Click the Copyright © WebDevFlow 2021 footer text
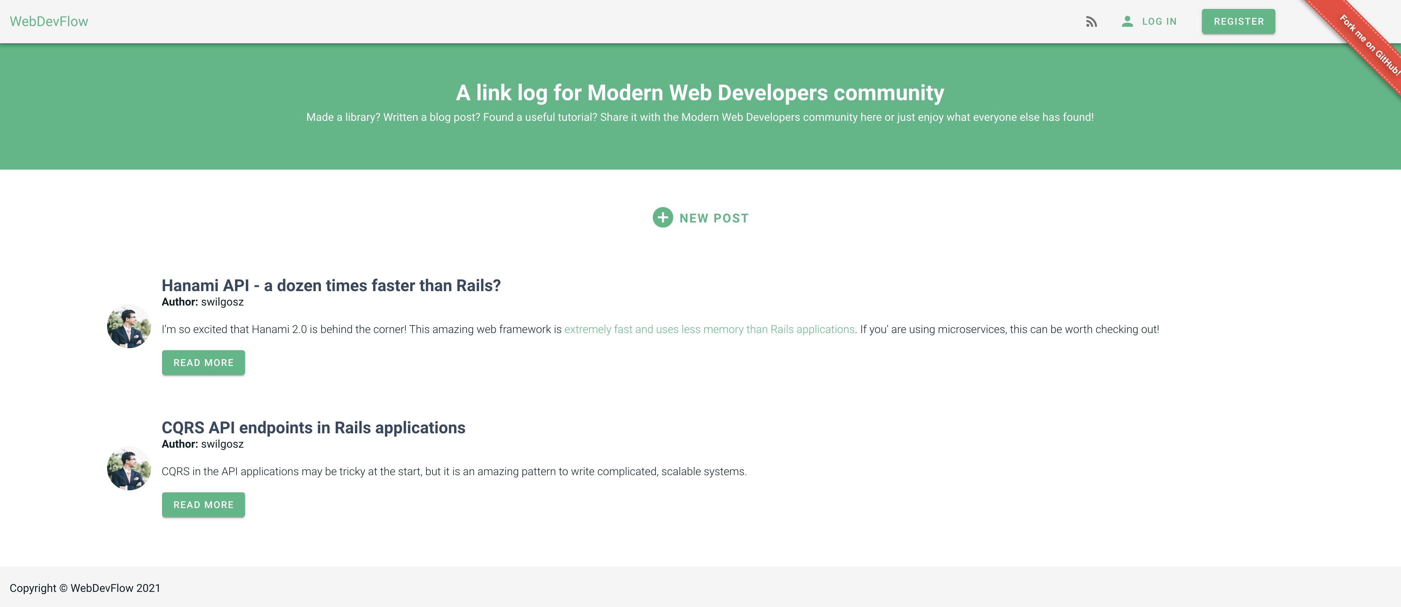Screen dimensions: 1401x607 [85, 588]
